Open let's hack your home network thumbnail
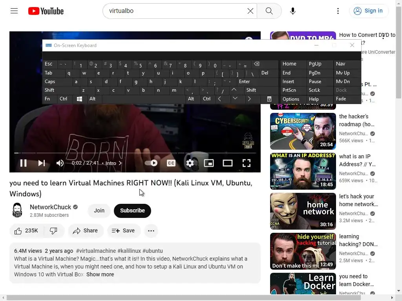Viewport: 402px width, 301px height. (303, 211)
